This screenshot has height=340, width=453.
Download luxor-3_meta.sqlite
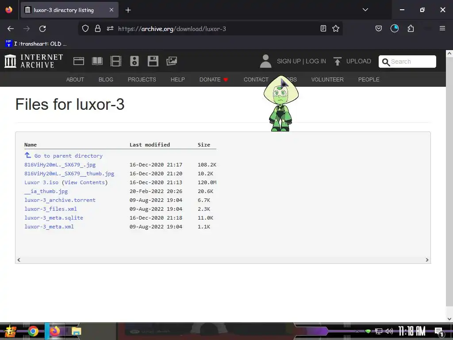[54, 218]
